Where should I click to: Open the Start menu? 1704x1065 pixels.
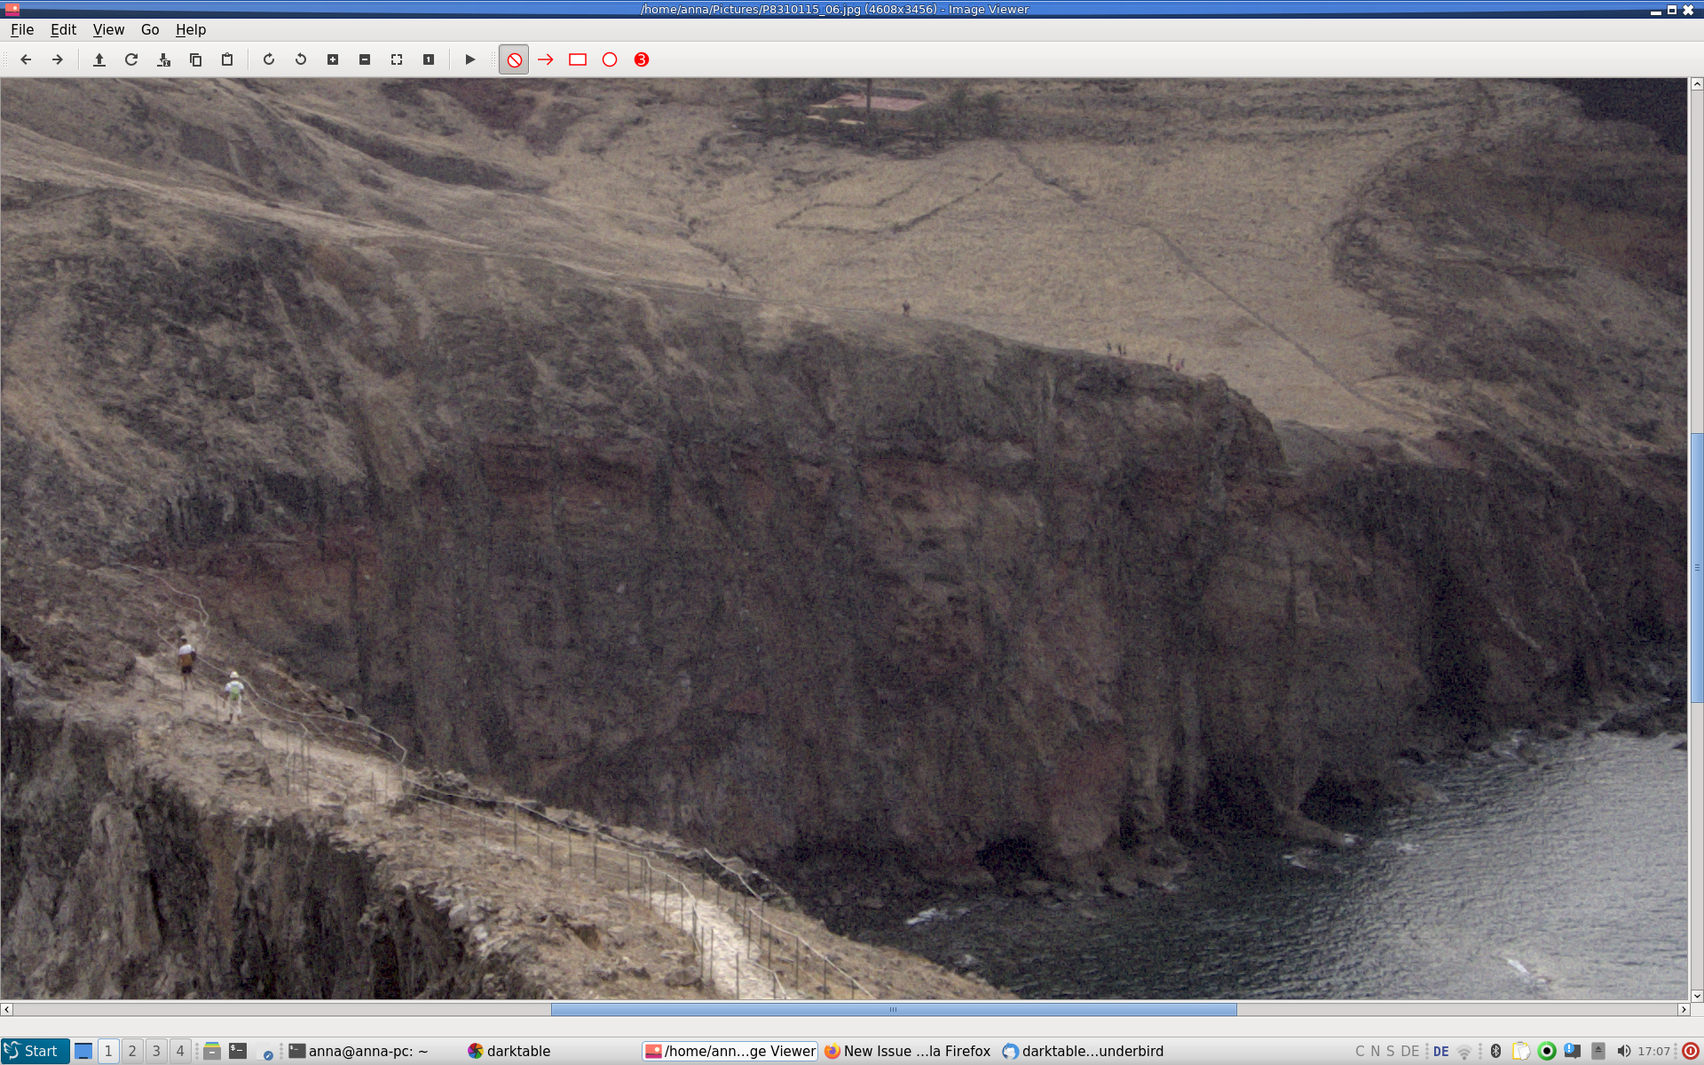[x=34, y=1051]
